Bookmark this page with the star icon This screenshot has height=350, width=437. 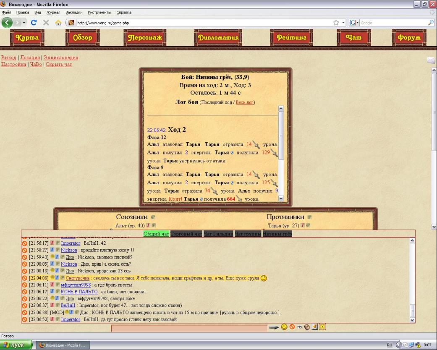point(336,23)
